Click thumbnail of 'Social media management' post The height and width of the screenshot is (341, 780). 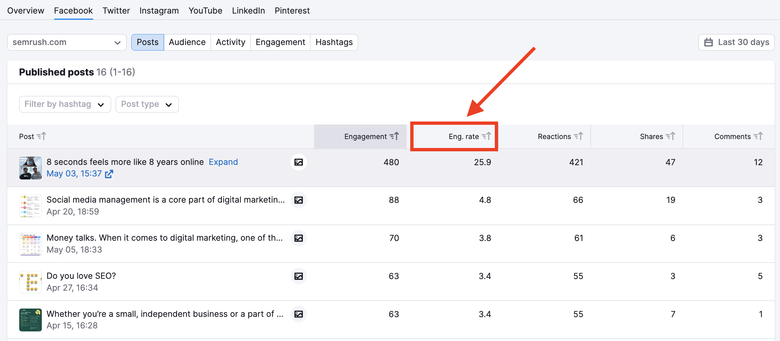[x=31, y=206]
